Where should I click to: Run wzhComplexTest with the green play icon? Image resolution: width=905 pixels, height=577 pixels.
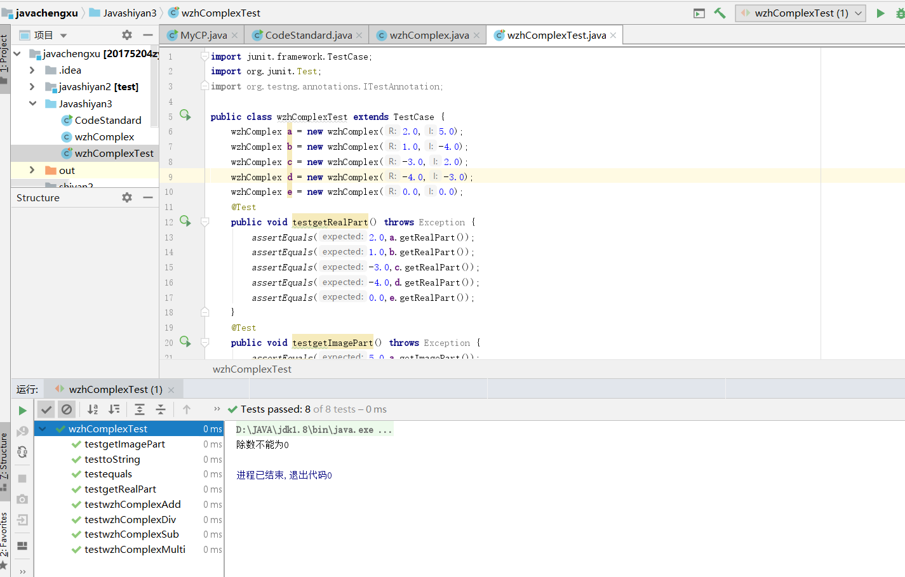(x=880, y=13)
